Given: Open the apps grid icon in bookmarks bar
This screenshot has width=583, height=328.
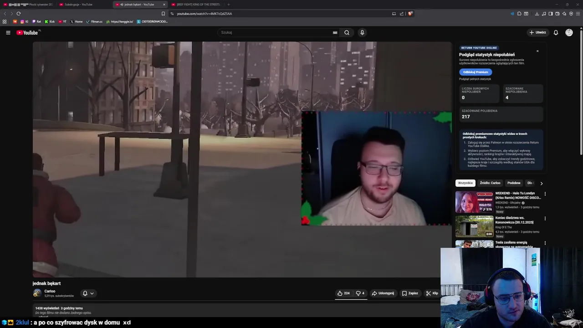Looking at the screenshot, I should point(5,21).
